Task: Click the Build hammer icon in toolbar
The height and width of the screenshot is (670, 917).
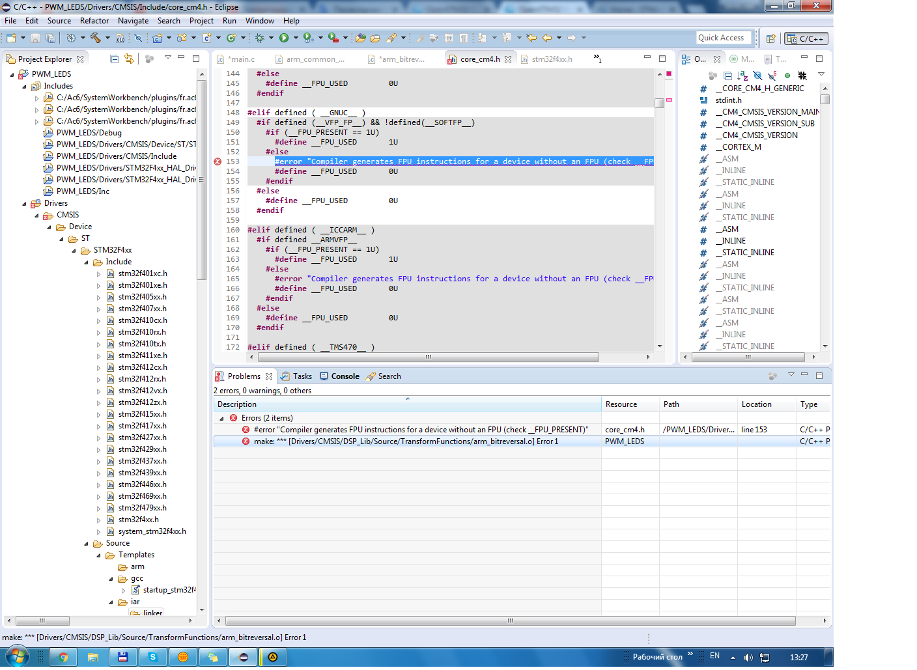Action: [95, 38]
